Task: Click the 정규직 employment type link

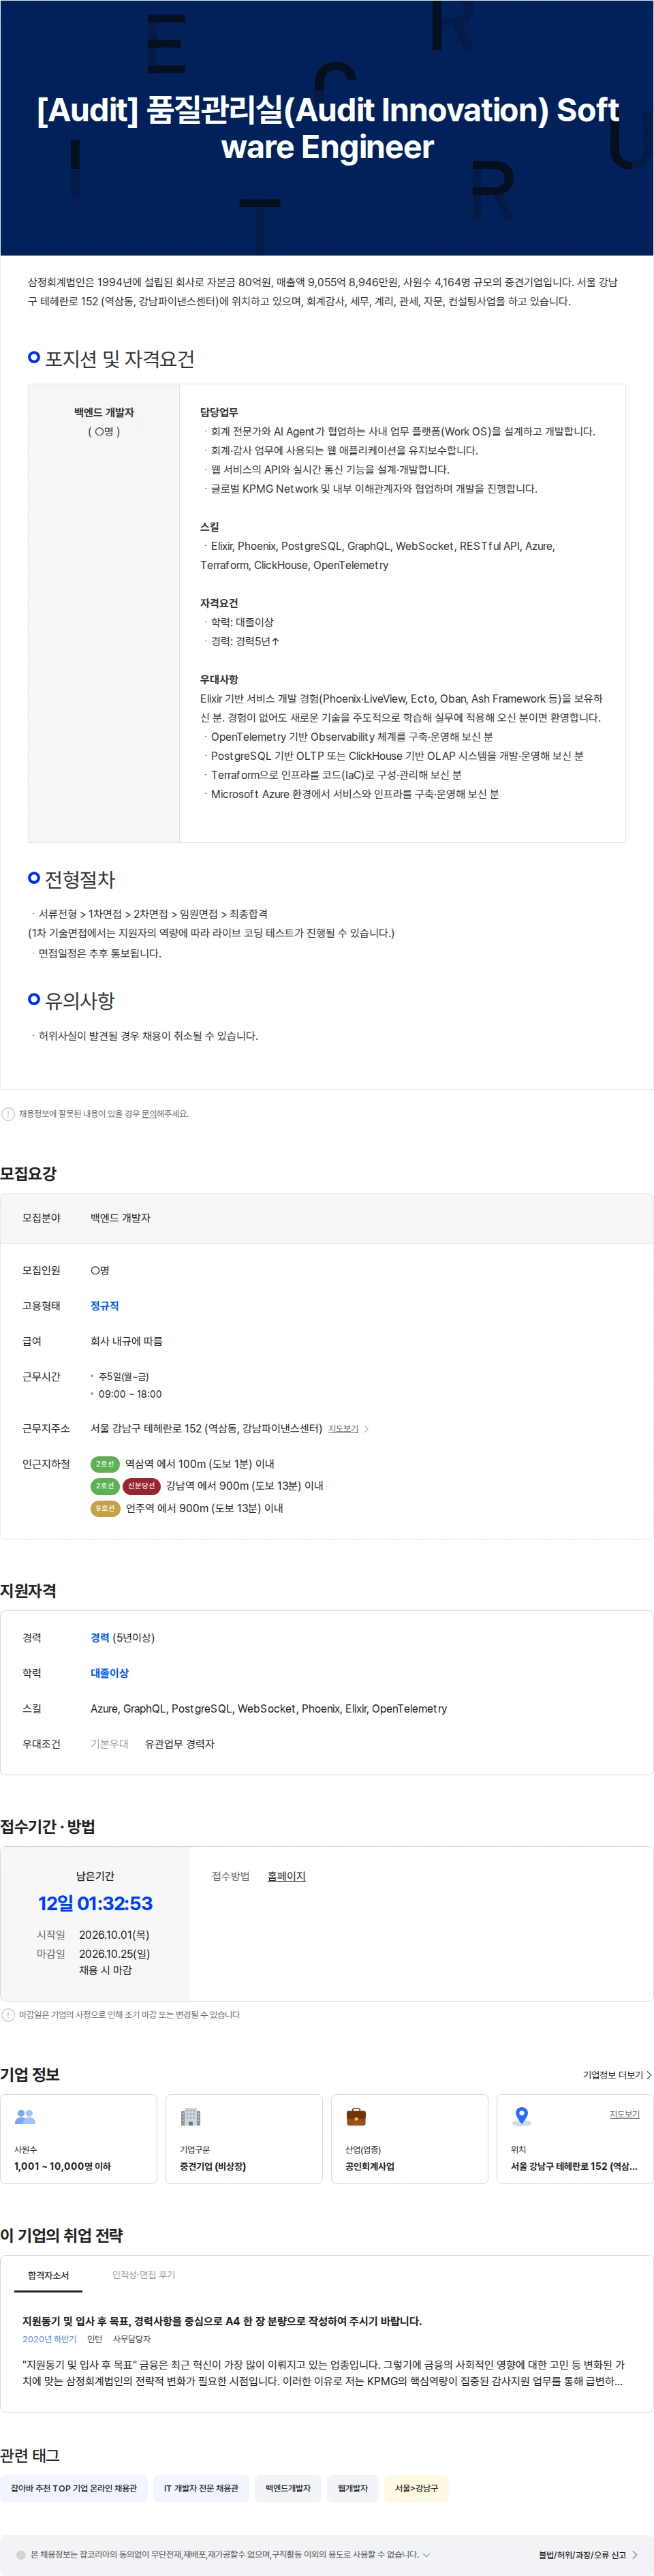Action: [x=104, y=1306]
